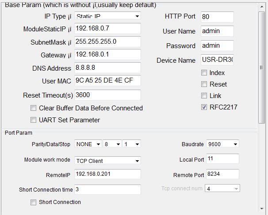Screen dimensions: 268x215
Task: Open the Module work mode dropdown
Action: (x=107, y=161)
